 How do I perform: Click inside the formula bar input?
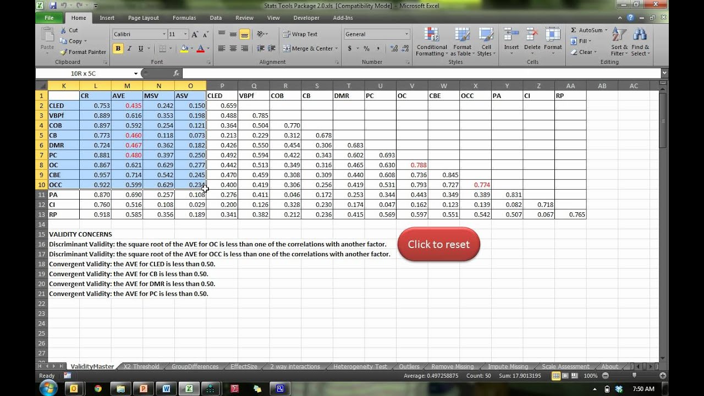[421, 73]
